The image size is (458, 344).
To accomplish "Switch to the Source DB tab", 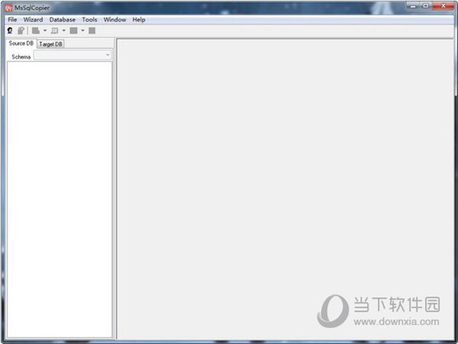I will click(21, 43).
